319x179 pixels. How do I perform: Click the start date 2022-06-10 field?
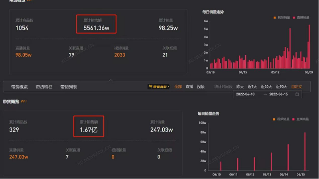pos(245,94)
